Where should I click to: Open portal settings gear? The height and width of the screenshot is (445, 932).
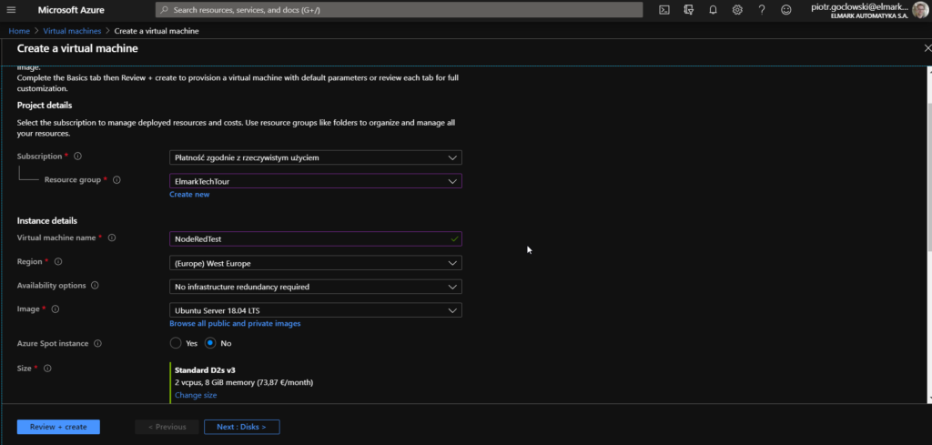tap(737, 10)
